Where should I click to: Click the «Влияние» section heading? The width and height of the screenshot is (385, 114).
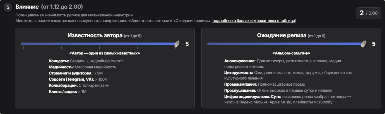27,6
